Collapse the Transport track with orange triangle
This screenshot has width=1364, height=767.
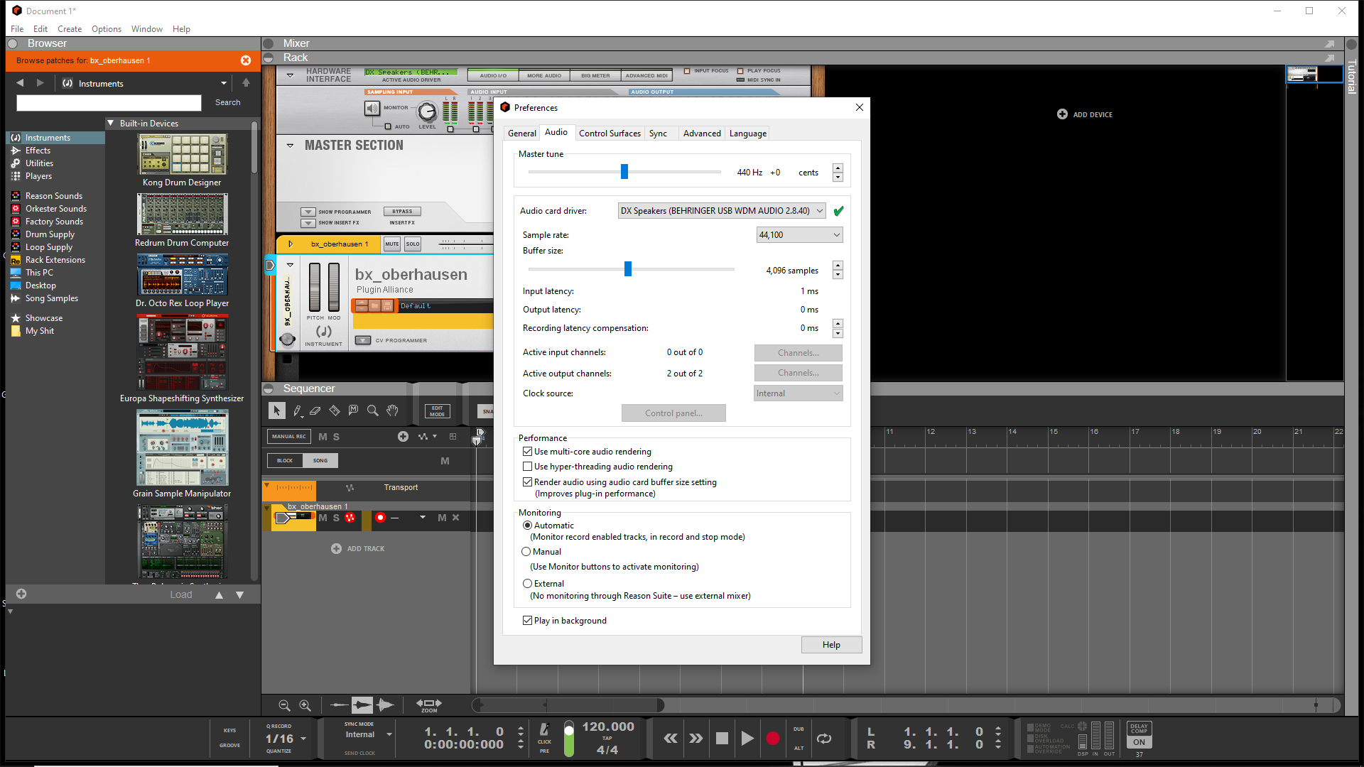pyautogui.click(x=266, y=486)
